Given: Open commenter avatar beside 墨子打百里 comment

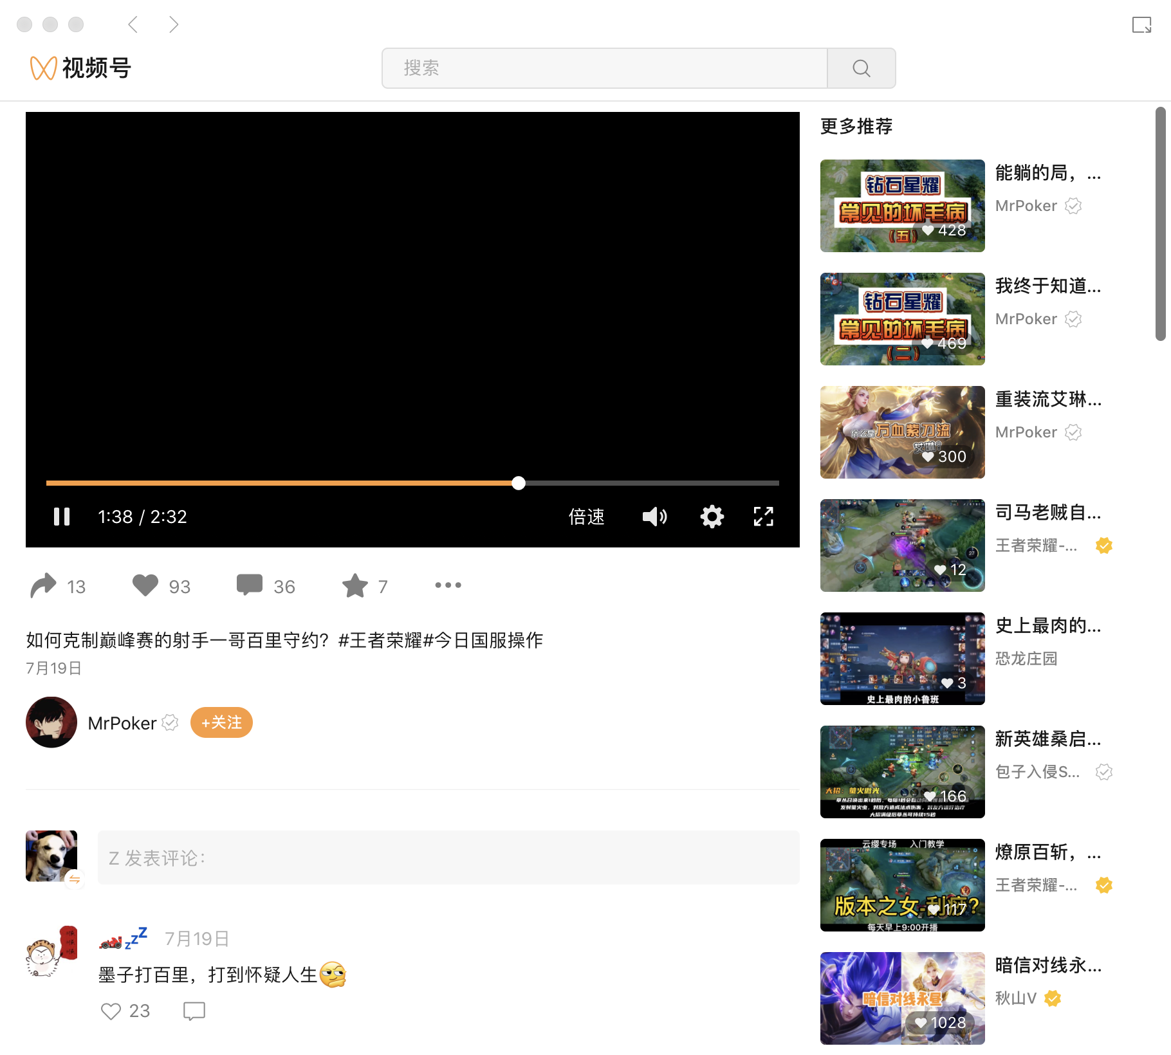Looking at the screenshot, I should [51, 952].
